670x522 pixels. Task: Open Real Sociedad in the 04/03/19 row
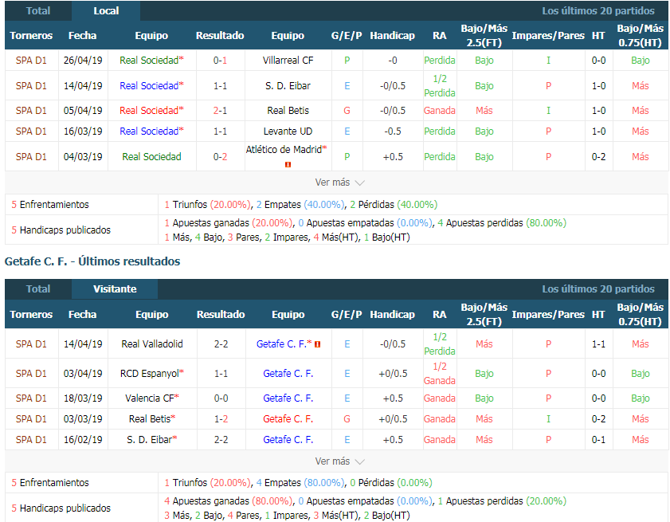click(151, 157)
